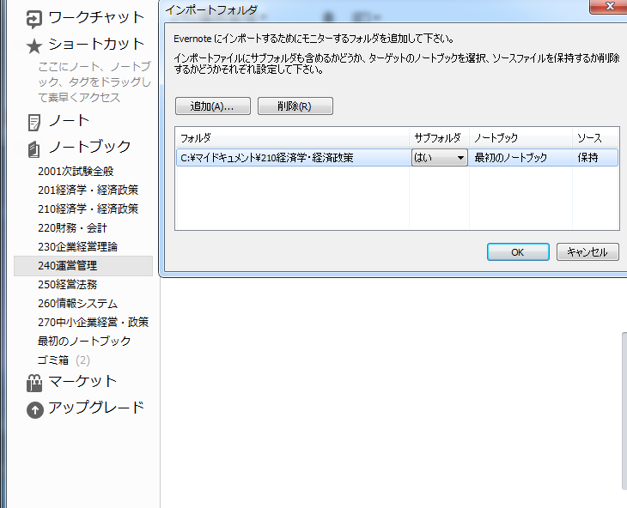
Task: Click the Shortcuts (ショートカット) star icon
Action: coord(34,45)
